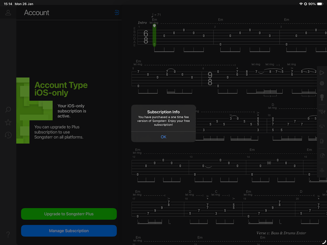Open Manage Subscription

[x=69, y=231]
